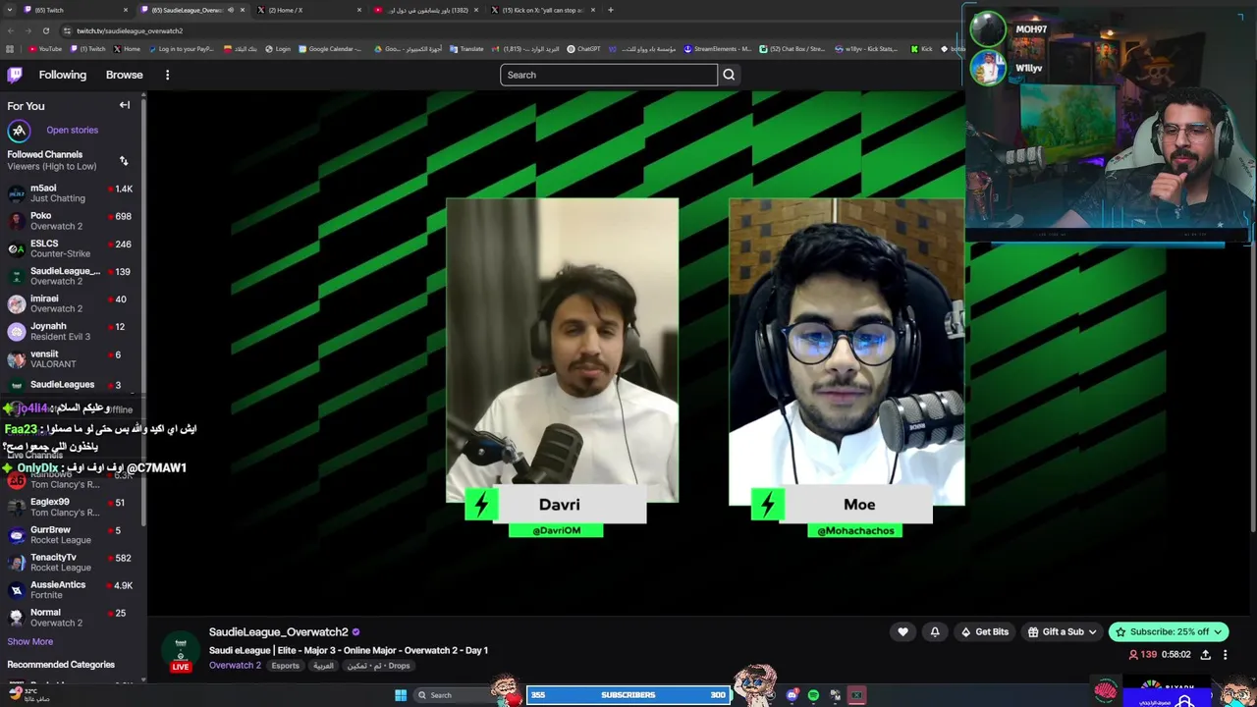Open StreamElements bookmark

pos(718,48)
